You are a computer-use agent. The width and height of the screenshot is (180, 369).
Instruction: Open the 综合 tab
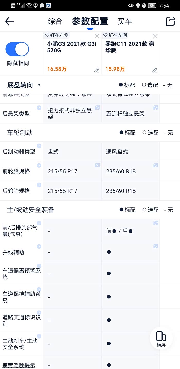[x=55, y=21]
